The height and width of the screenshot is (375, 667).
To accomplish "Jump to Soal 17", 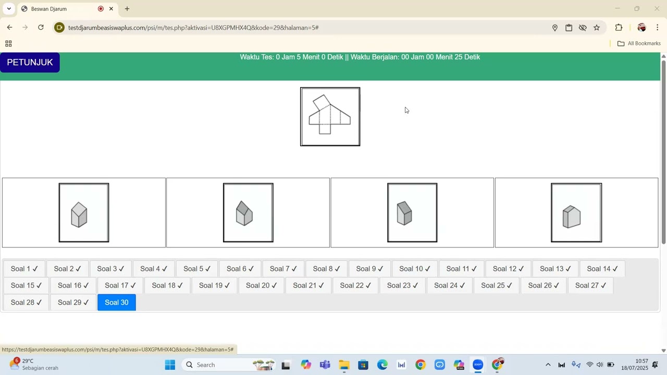I will 120,285.
